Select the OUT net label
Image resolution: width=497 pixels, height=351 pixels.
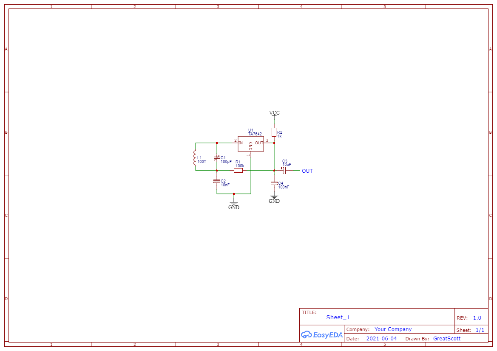(307, 171)
